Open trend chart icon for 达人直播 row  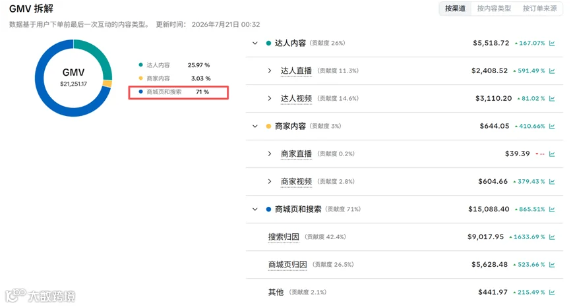(552, 71)
